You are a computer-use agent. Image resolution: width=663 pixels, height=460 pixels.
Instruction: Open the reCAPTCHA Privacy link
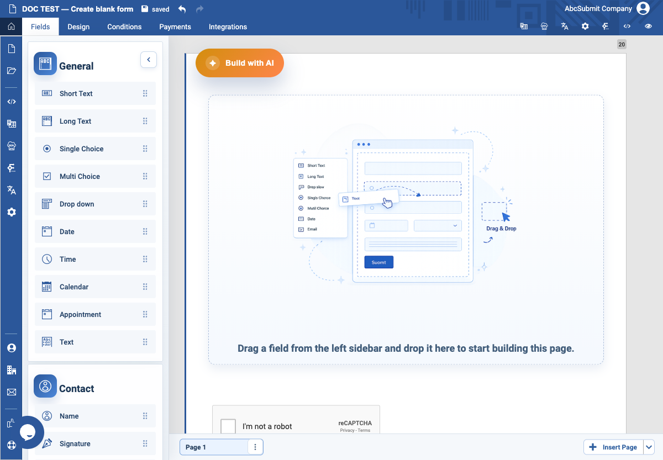point(348,430)
